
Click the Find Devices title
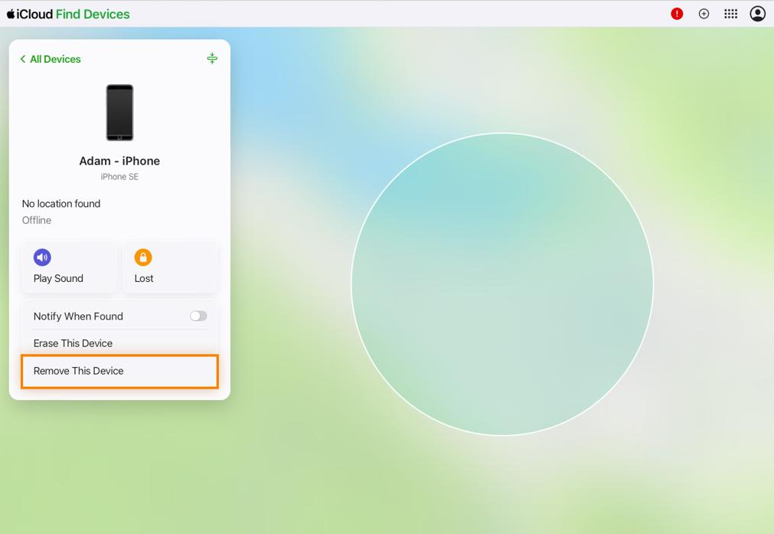(x=93, y=14)
